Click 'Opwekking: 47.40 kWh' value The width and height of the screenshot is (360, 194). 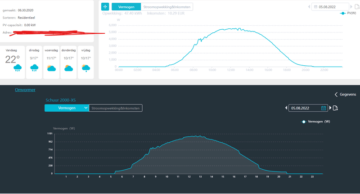pyautogui.click(x=122, y=14)
